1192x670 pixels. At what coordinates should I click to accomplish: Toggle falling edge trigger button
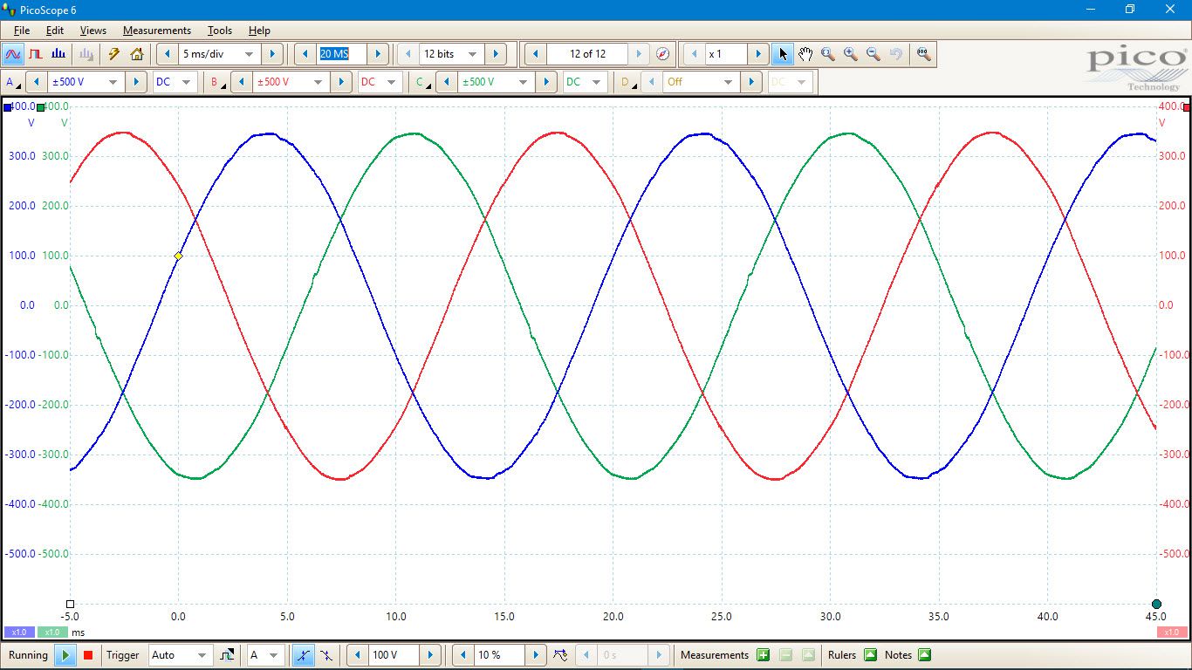click(x=325, y=655)
